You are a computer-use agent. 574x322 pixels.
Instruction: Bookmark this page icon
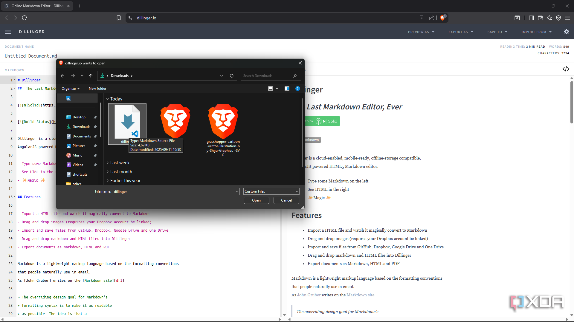pyautogui.click(x=119, y=18)
